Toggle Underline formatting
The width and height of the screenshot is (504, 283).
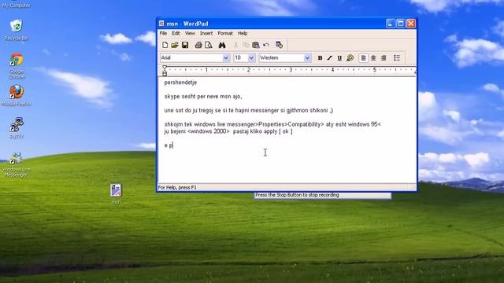[x=339, y=58]
